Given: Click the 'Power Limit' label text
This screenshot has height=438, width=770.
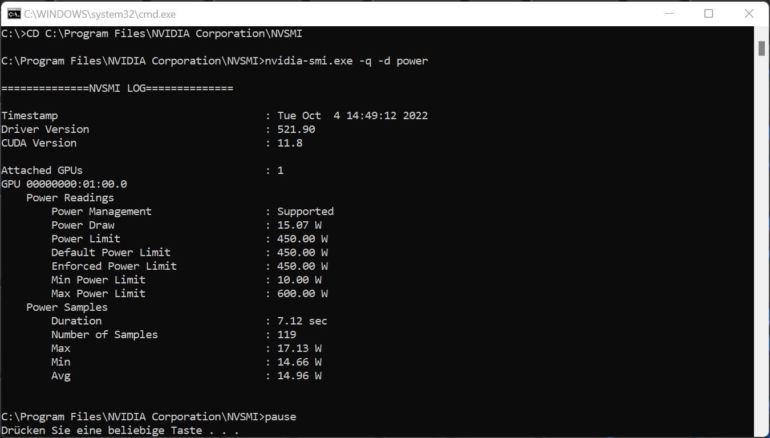Looking at the screenshot, I should (x=86, y=239).
